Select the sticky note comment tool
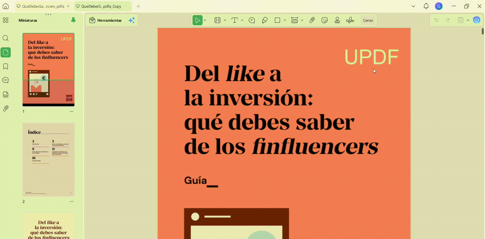 click(252, 20)
